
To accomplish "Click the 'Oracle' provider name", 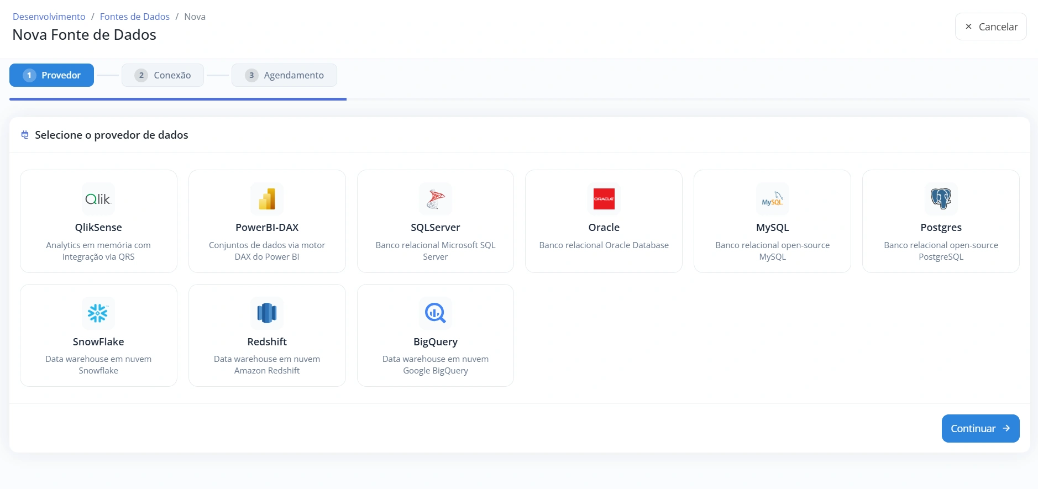I will tap(604, 227).
